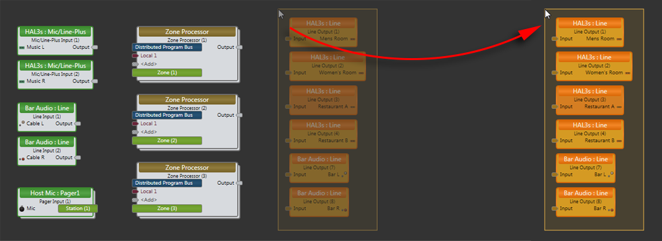The width and height of the screenshot is (662, 241).
Task: Click the "Music R" label text
Action: coord(36,81)
